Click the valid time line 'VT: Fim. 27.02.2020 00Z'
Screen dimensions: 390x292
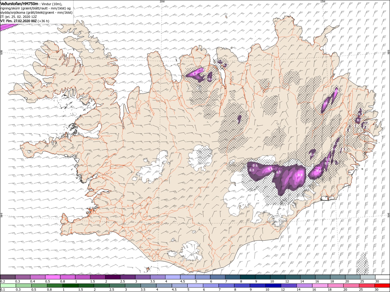tap(19, 21)
